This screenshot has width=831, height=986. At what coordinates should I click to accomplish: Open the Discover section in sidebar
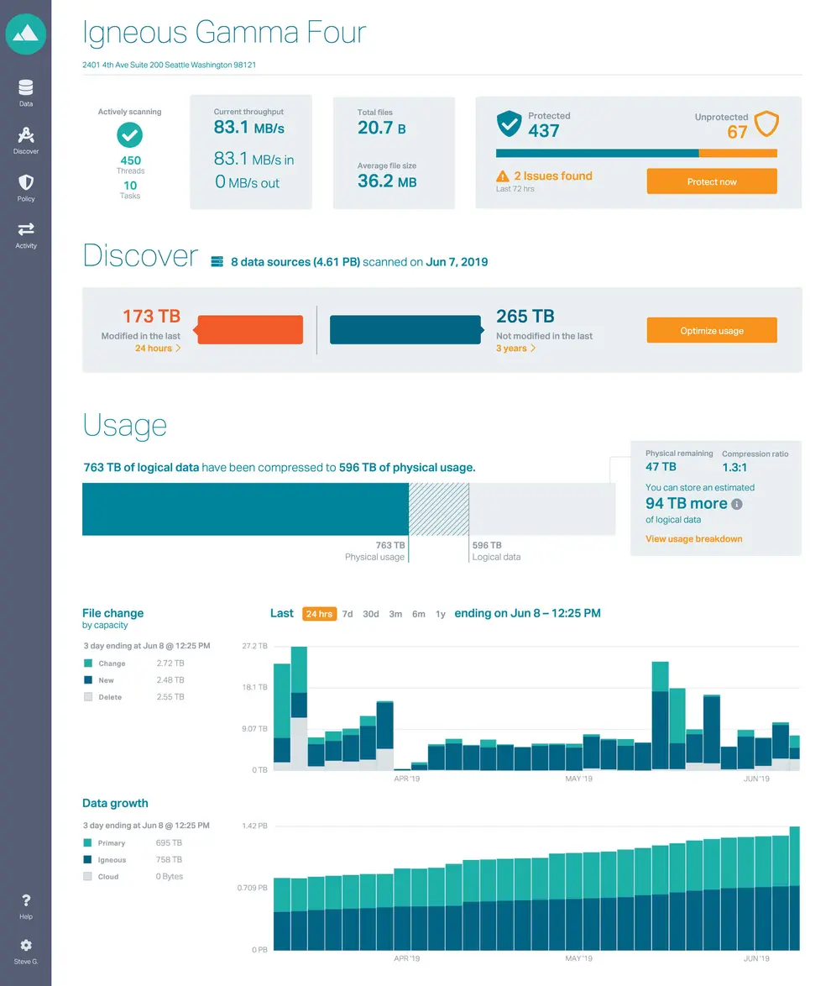tap(26, 140)
